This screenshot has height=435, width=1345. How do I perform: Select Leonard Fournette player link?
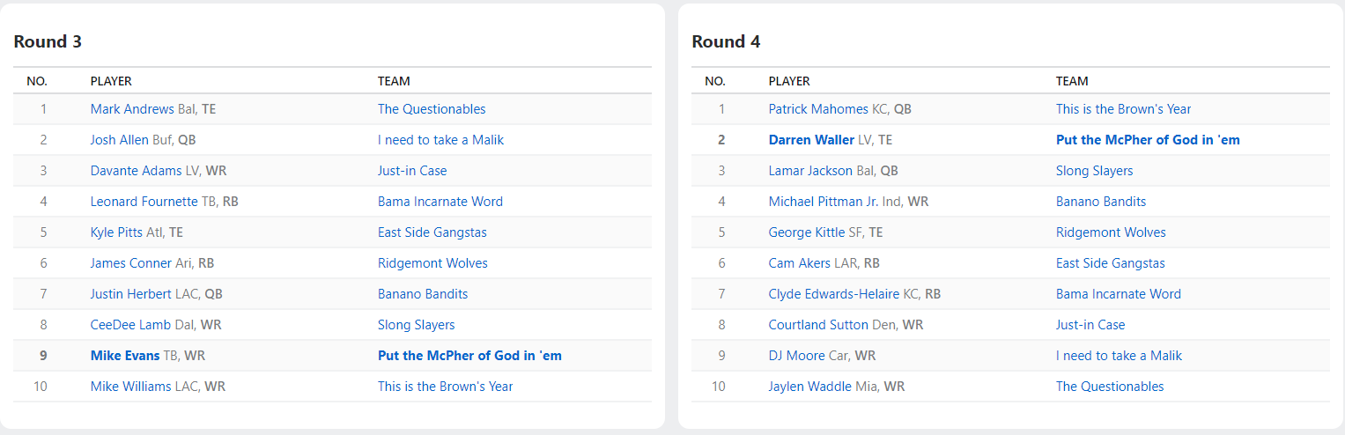[x=144, y=202]
